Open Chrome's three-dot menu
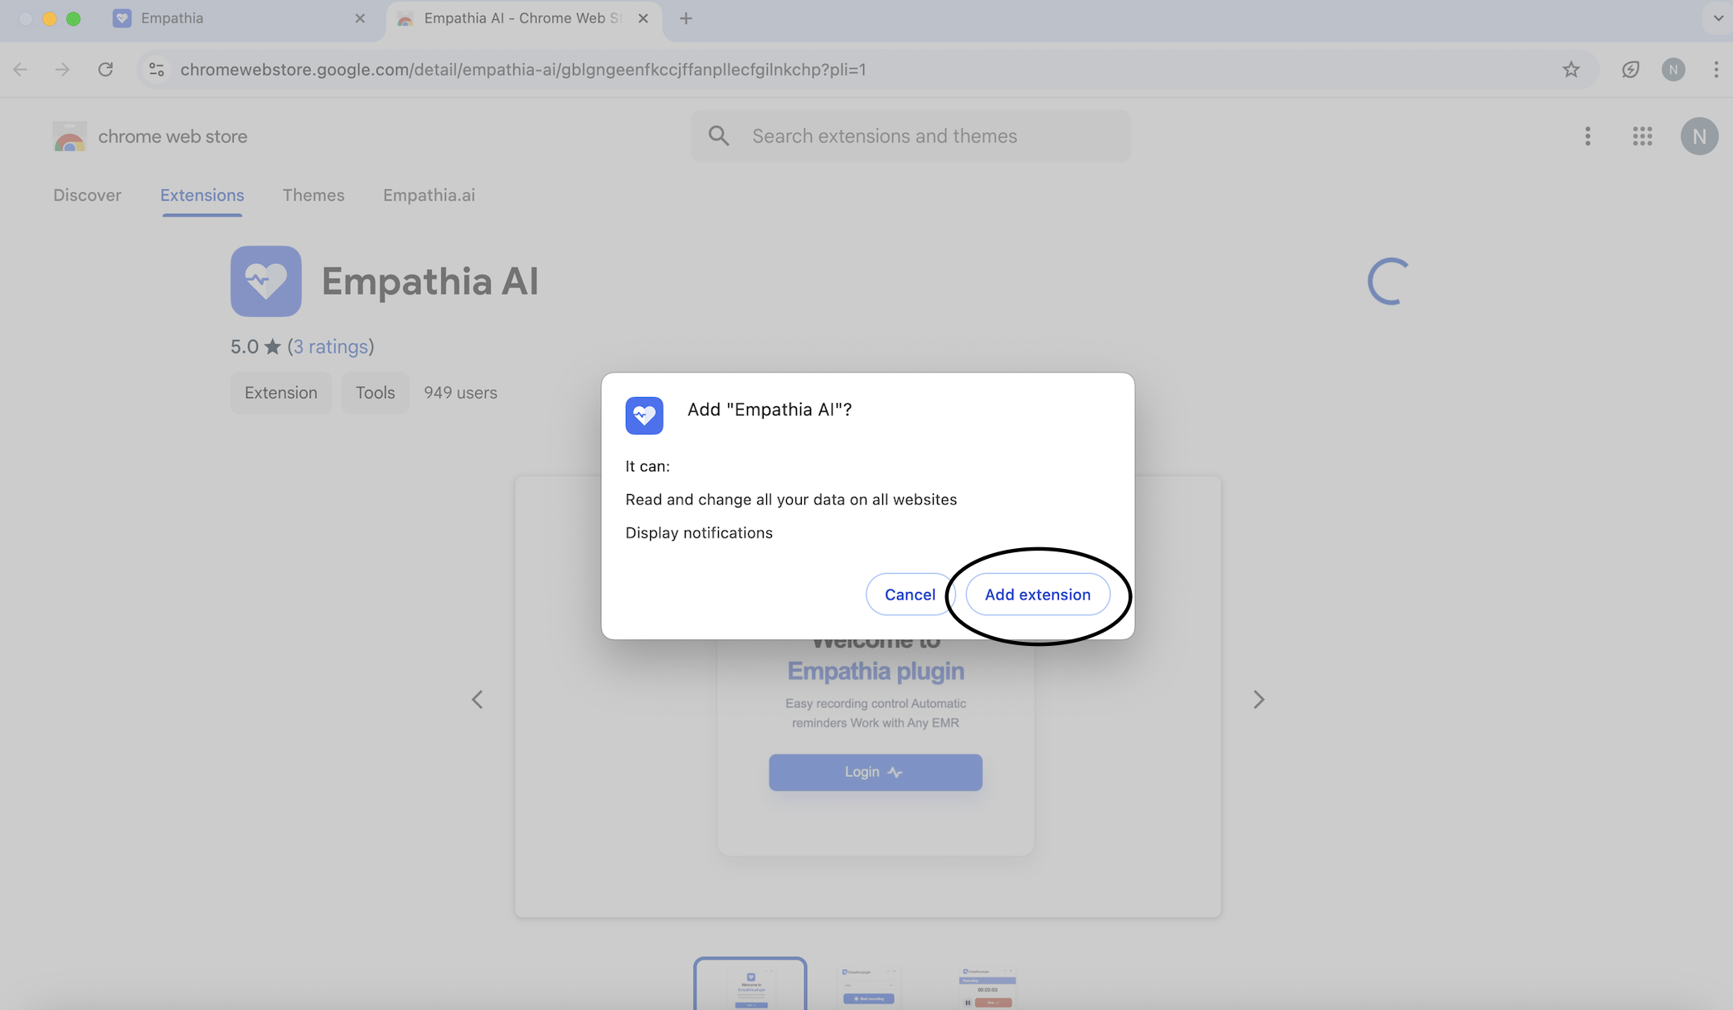 (1716, 70)
